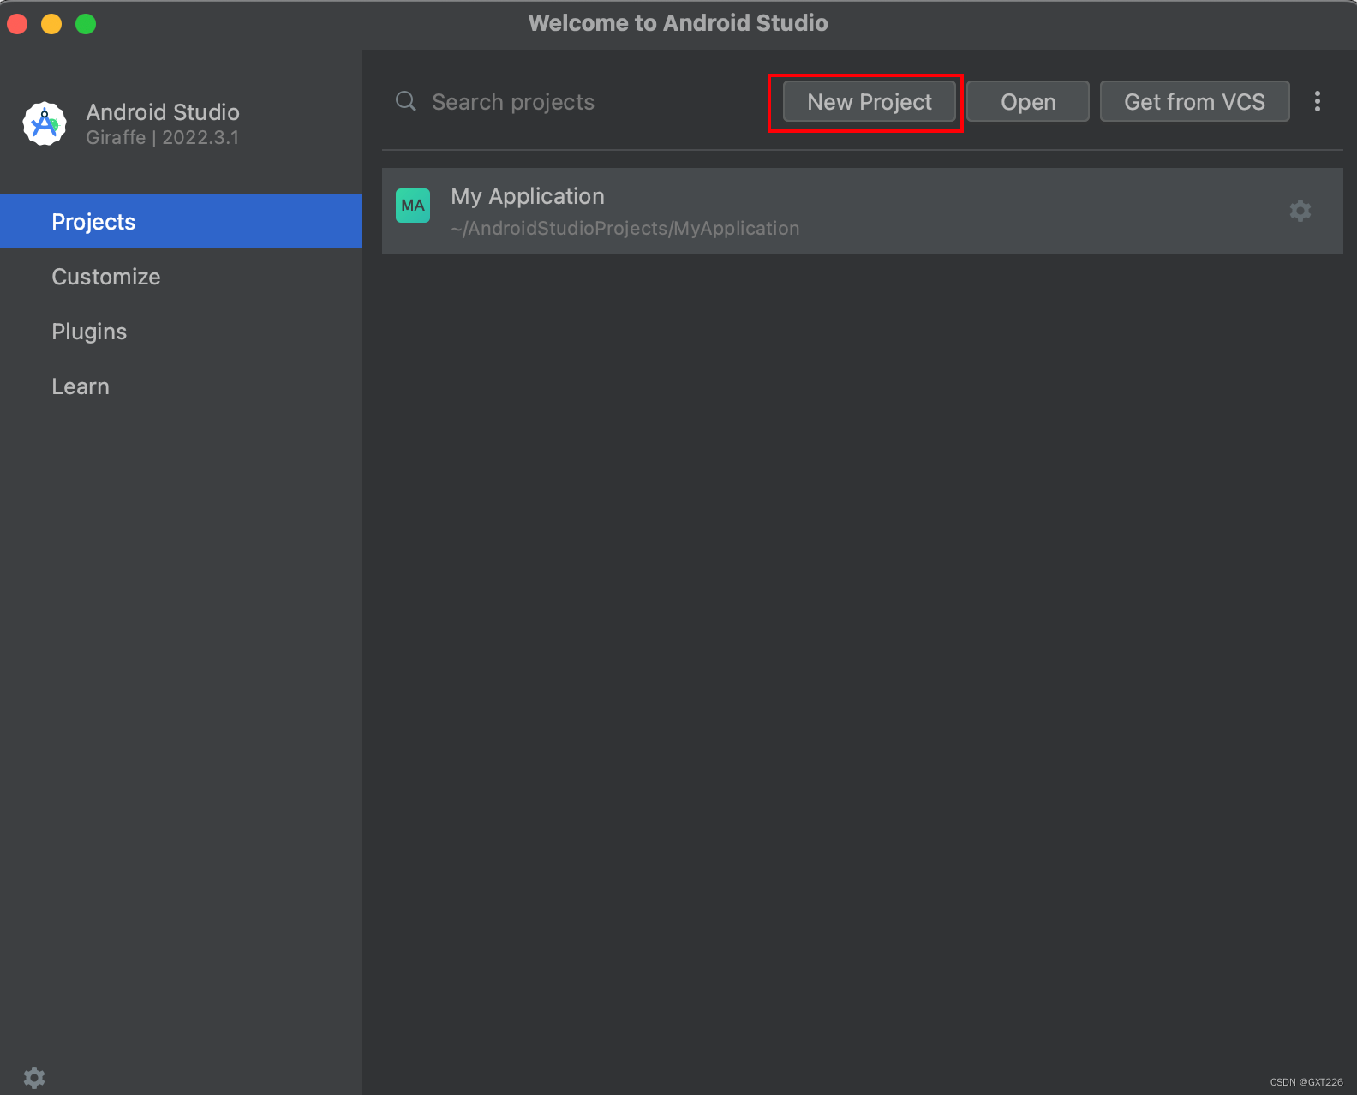Open the Plugins tab
Screen dimensions: 1357x1095
point(181,331)
